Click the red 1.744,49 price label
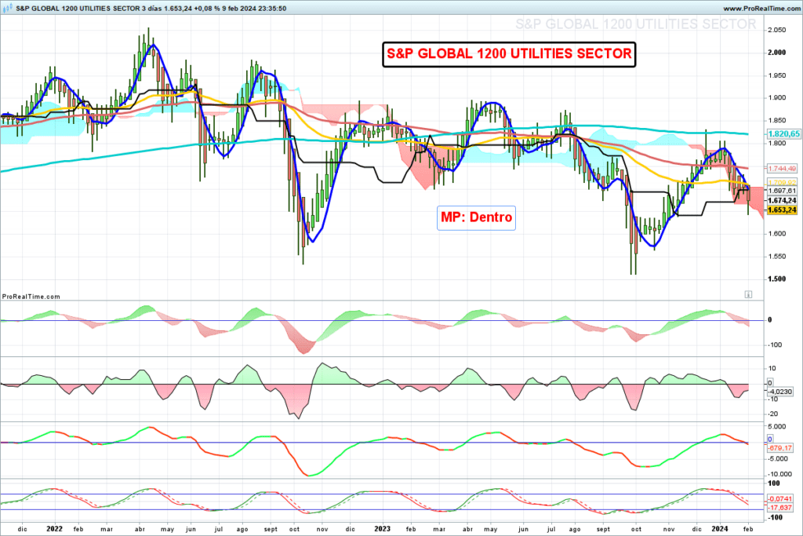This screenshot has width=803, height=536. point(782,169)
